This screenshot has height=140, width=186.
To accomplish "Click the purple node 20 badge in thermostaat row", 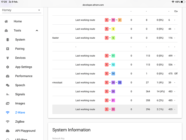I will 113,82.
